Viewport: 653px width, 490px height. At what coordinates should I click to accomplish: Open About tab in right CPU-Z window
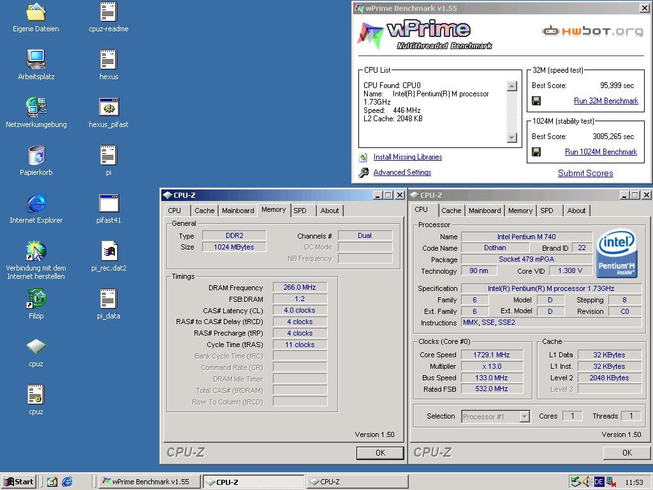point(576,211)
